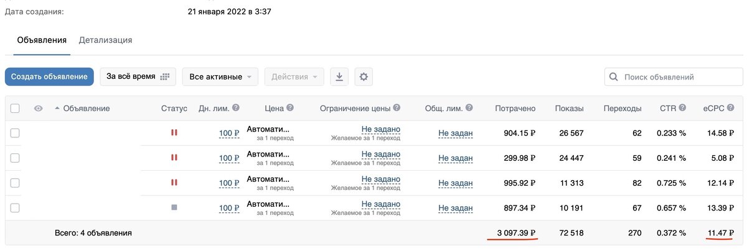Click help icon next to Дн. лим.
747x249 pixels.
[x=236, y=108]
